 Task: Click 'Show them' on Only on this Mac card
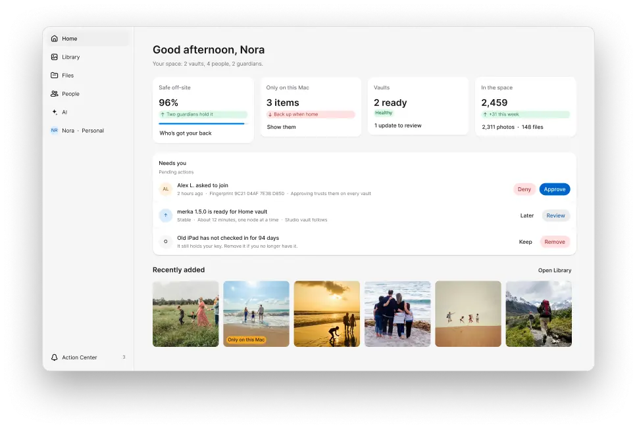click(x=281, y=127)
